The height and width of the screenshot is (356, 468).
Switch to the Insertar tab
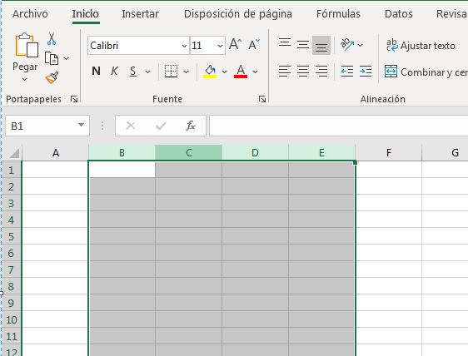pos(140,13)
